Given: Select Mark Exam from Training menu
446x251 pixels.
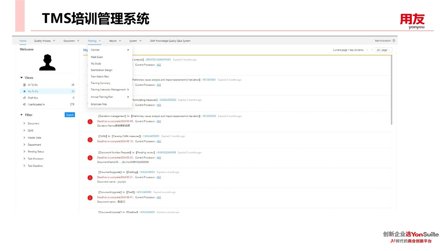Looking at the screenshot, I should (x=97, y=57).
